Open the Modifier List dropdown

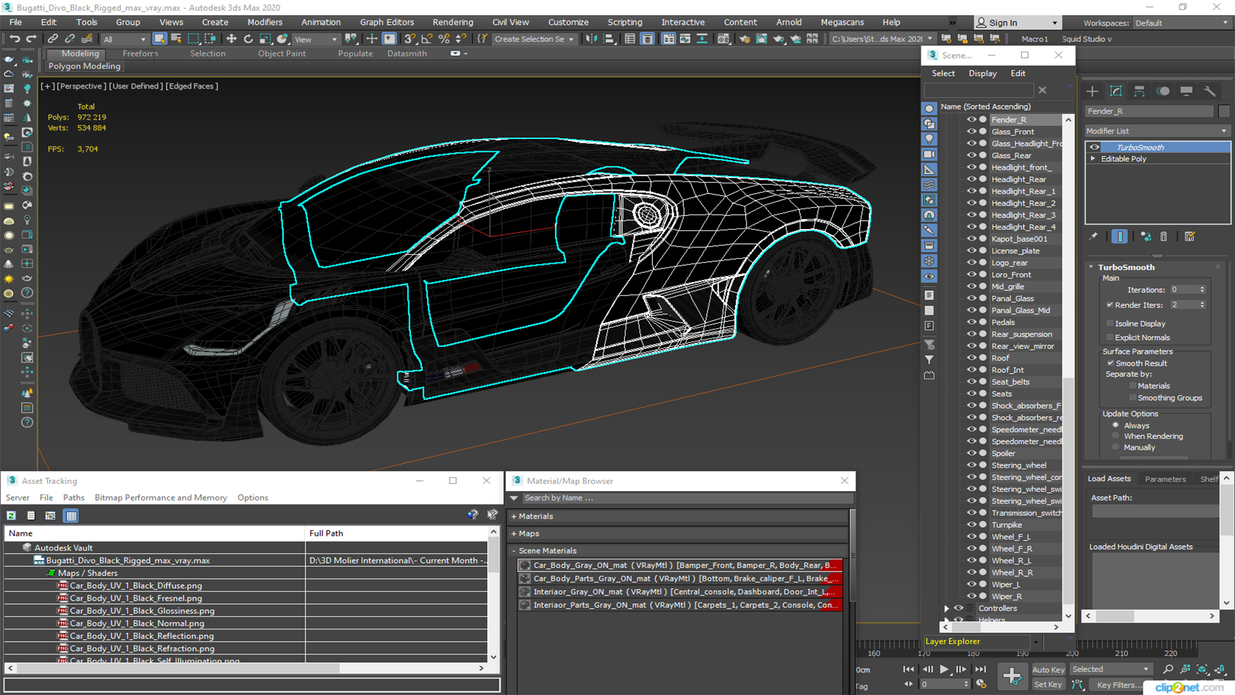pos(1157,131)
